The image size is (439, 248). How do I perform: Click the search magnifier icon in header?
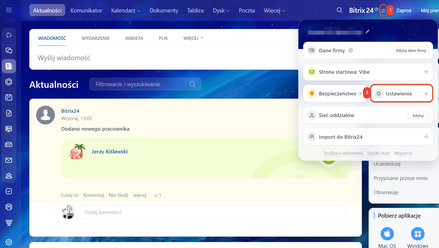click(339, 10)
